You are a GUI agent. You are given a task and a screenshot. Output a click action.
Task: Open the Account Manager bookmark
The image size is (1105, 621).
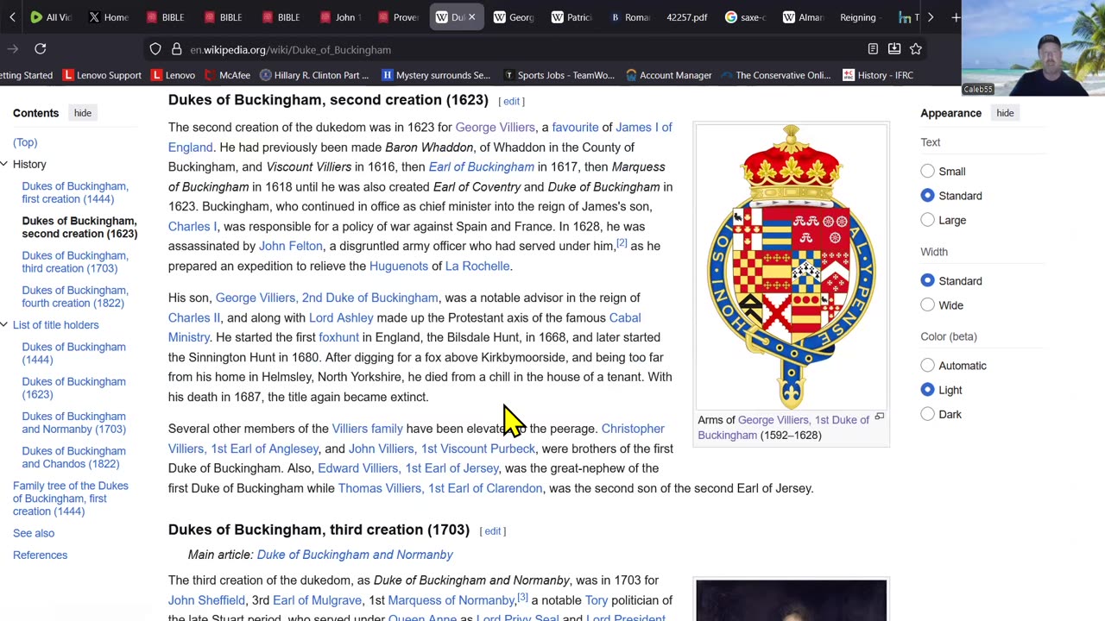669,75
